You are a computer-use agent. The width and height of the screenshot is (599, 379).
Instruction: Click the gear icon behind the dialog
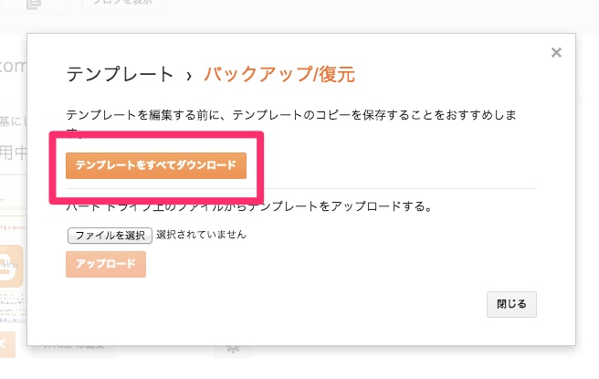(x=233, y=350)
